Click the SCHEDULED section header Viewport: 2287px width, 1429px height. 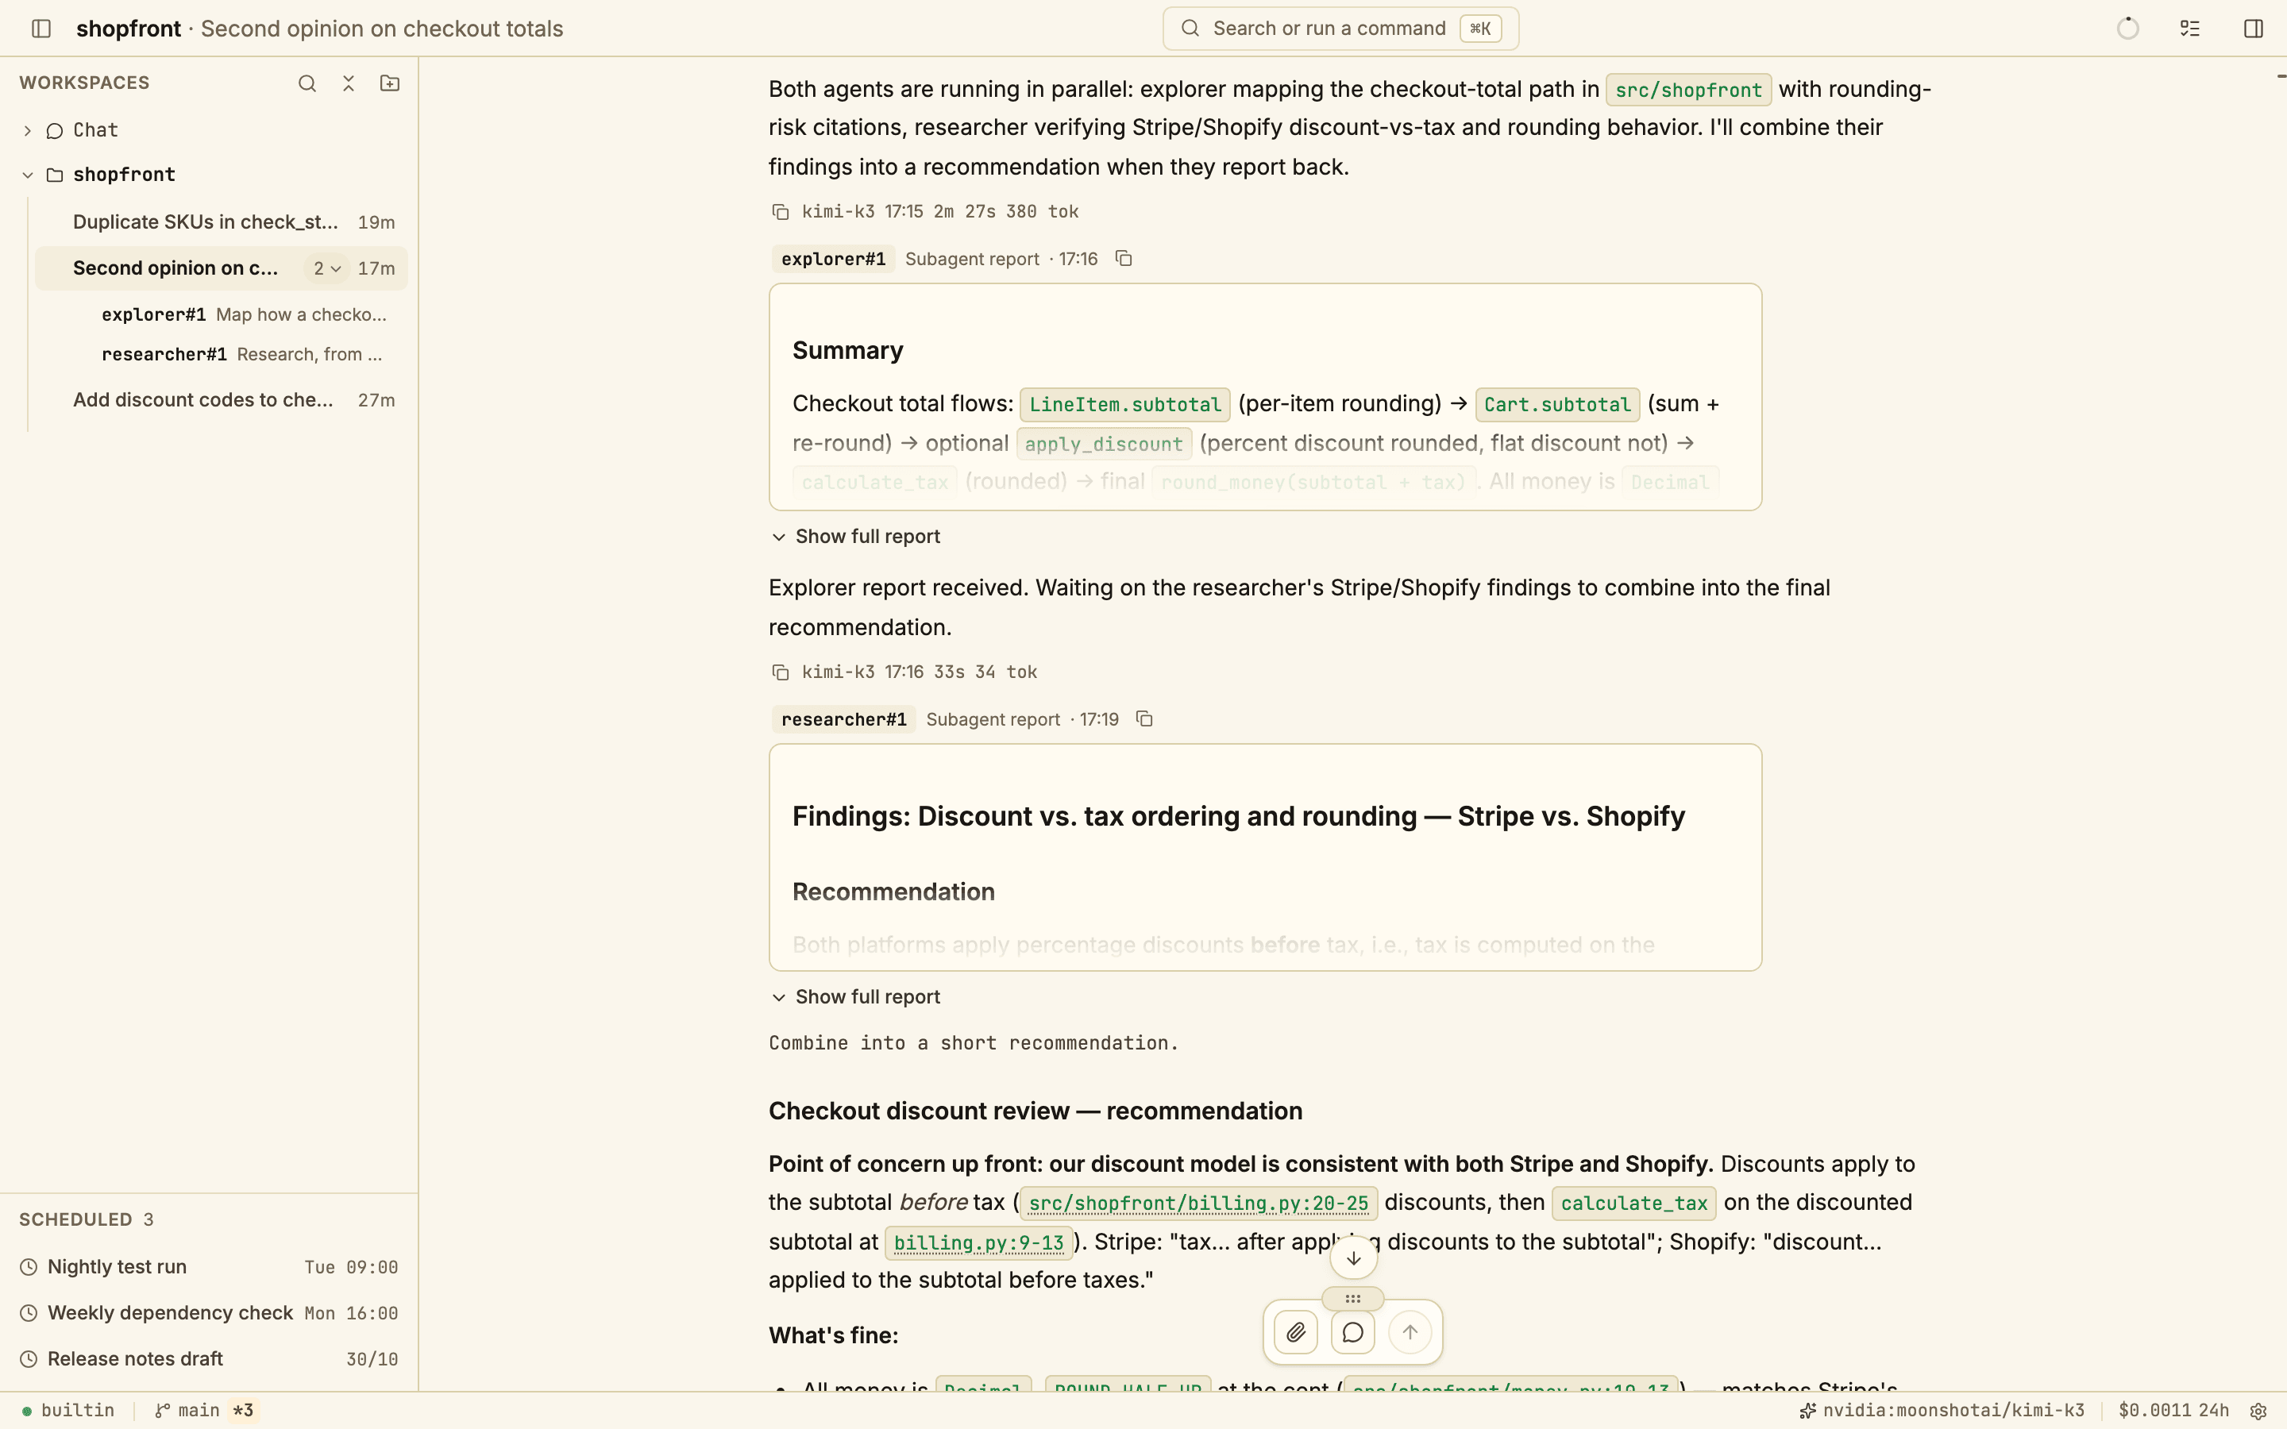86,1220
